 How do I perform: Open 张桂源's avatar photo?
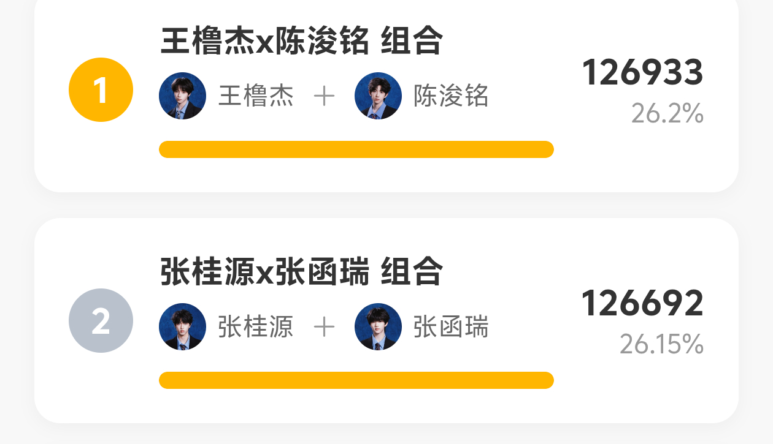182,326
